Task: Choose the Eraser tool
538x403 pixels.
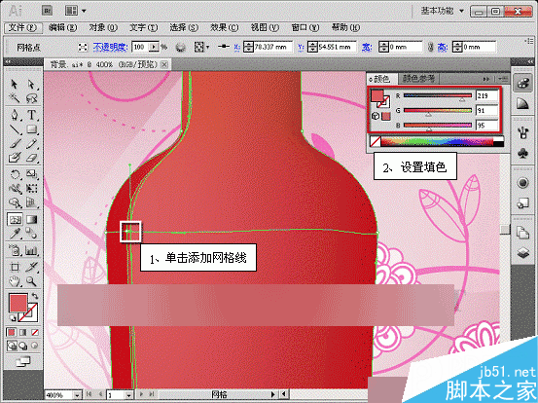Action: (31, 158)
